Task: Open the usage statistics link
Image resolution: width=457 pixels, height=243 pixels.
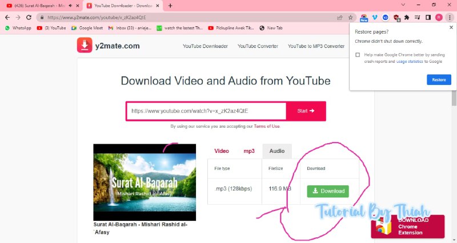Action: pos(410,62)
